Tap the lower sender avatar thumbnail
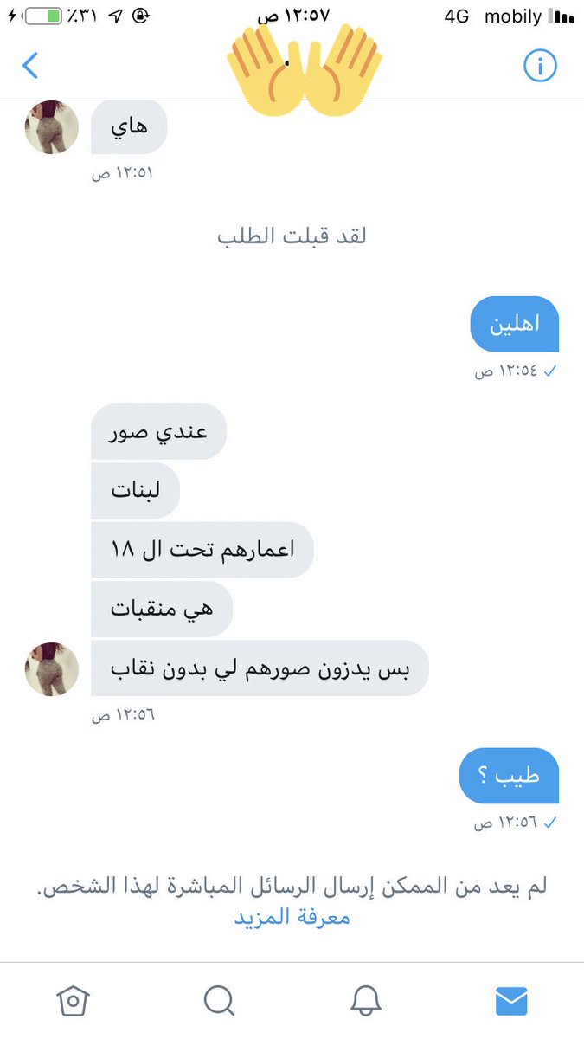Viewport: 584px width, 1039px height. [x=52, y=668]
